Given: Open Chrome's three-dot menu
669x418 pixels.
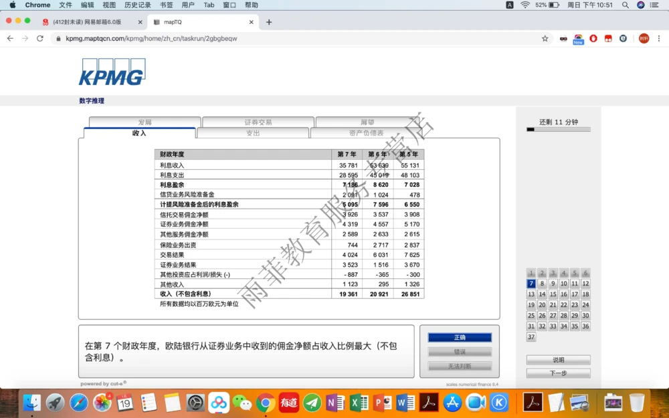Looking at the screenshot, I should (660, 38).
